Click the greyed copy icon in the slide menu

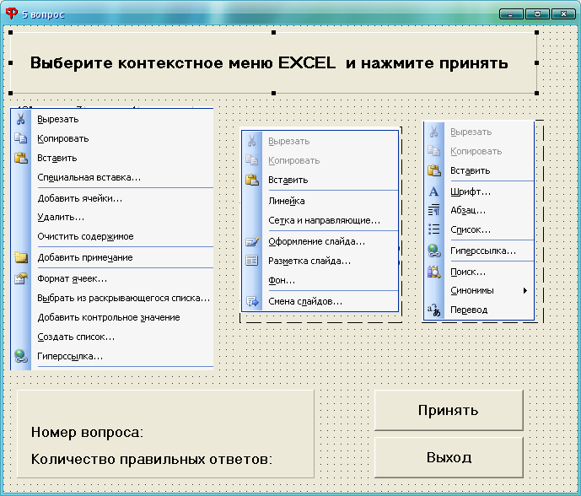(251, 160)
